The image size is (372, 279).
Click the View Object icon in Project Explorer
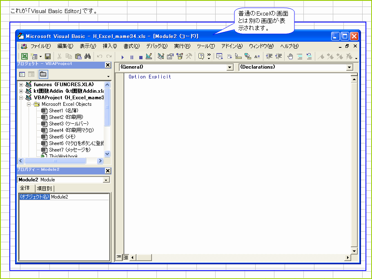point(31,75)
